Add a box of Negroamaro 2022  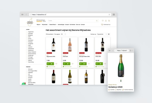(x=52, y=64)
